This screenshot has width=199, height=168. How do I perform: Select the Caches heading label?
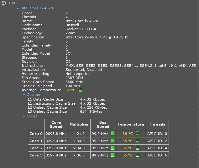tap(33, 95)
